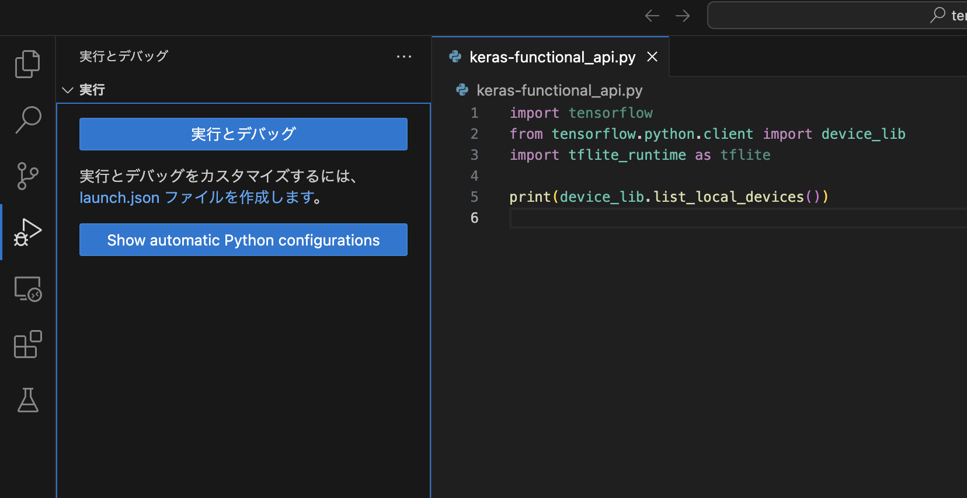Click the Go Back arrow
The image size is (967, 498).
[x=652, y=16]
